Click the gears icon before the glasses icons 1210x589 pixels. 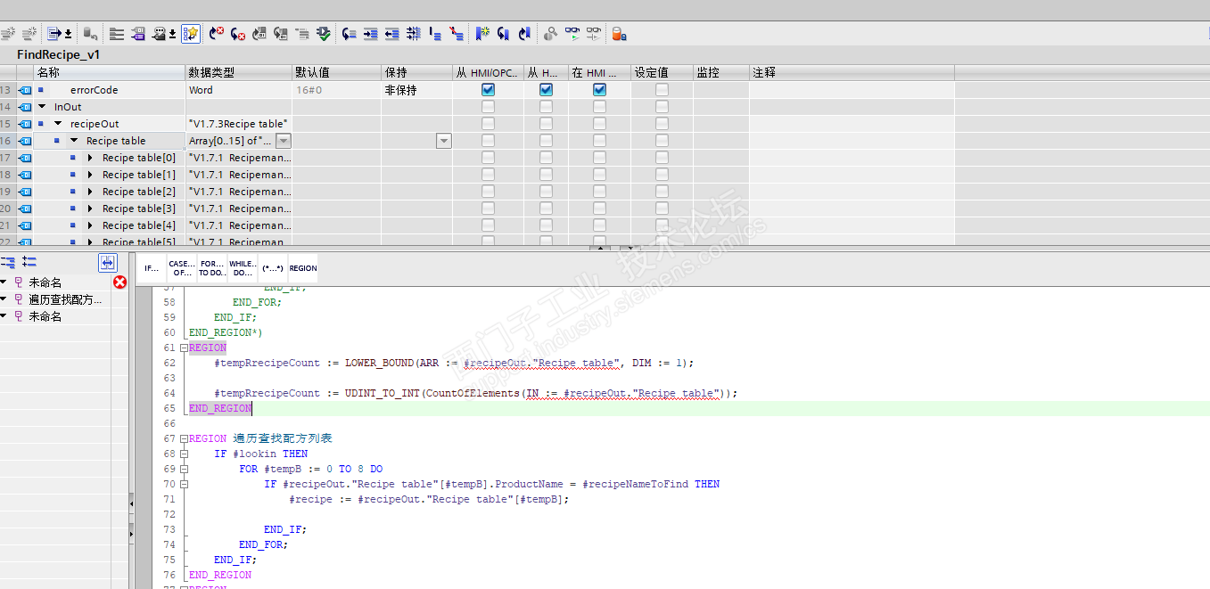(550, 34)
